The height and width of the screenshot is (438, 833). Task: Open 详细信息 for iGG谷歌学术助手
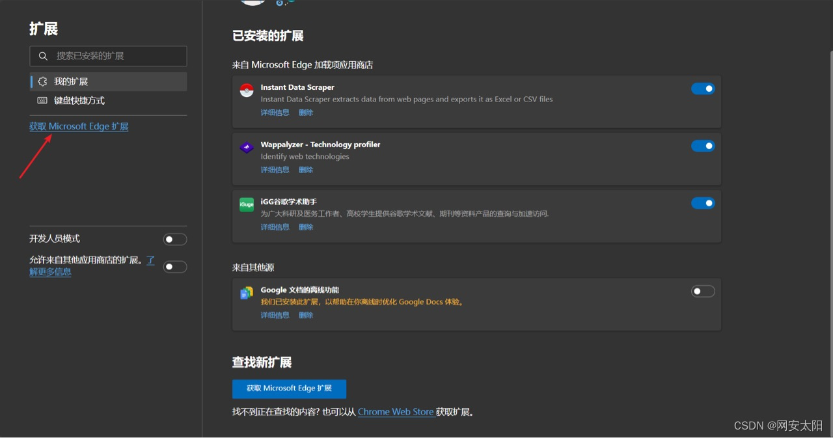[x=275, y=227]
